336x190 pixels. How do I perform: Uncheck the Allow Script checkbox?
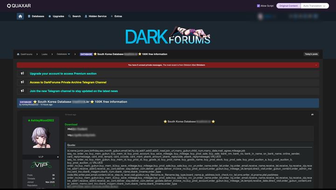click(x=259, y=6)
